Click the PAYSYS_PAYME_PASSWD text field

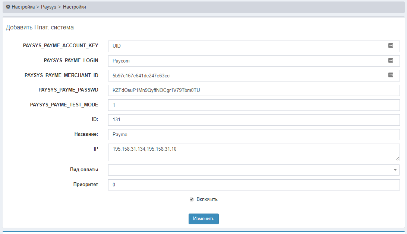(253, 90)
